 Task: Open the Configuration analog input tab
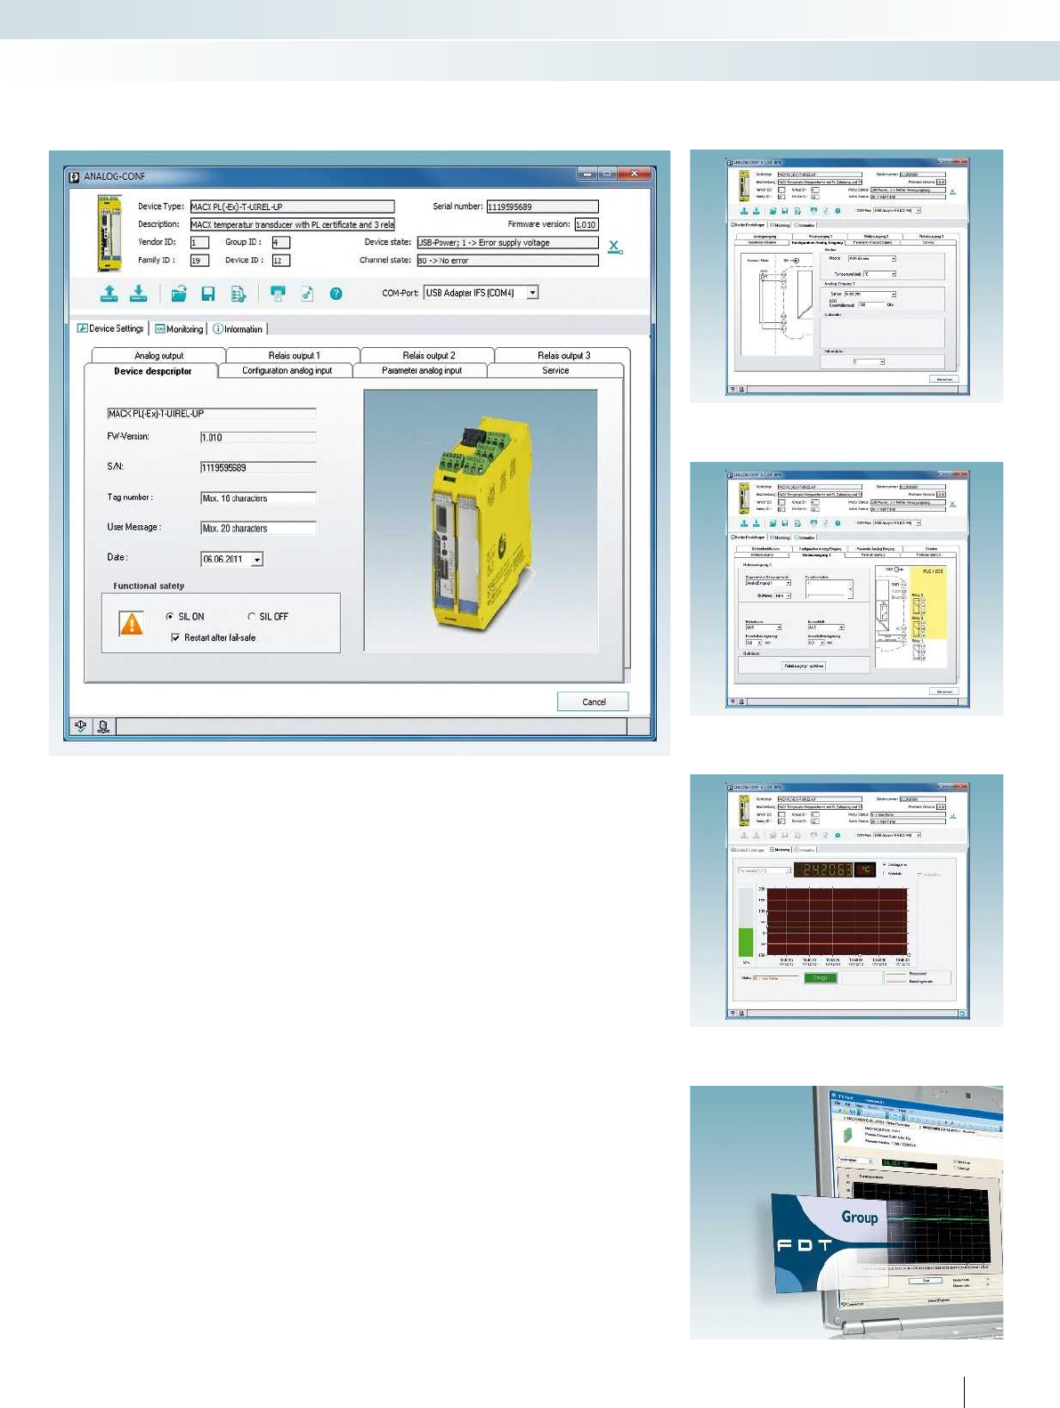click(x=287, y=370)
